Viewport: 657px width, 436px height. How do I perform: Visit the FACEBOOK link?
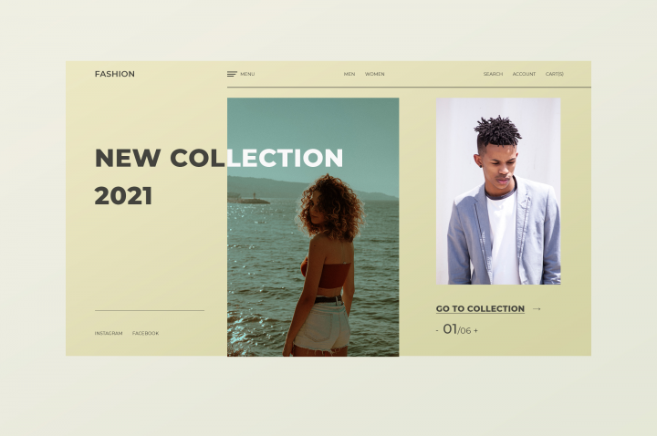pyautogui.click(x=145, y=334)
